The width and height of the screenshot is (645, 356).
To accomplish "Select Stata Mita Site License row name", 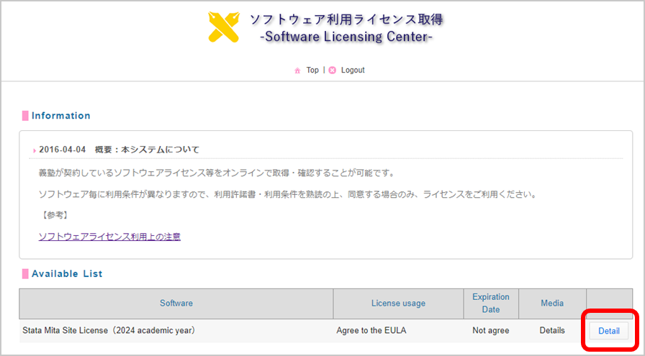I will (x=109, y=331).
